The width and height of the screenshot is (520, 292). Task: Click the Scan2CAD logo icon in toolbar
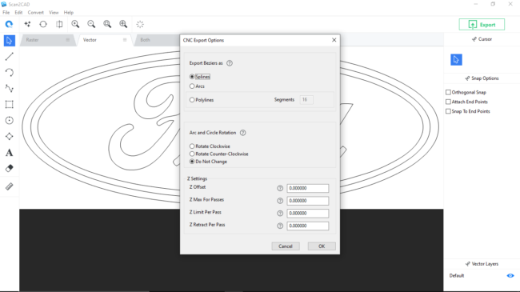9,24
